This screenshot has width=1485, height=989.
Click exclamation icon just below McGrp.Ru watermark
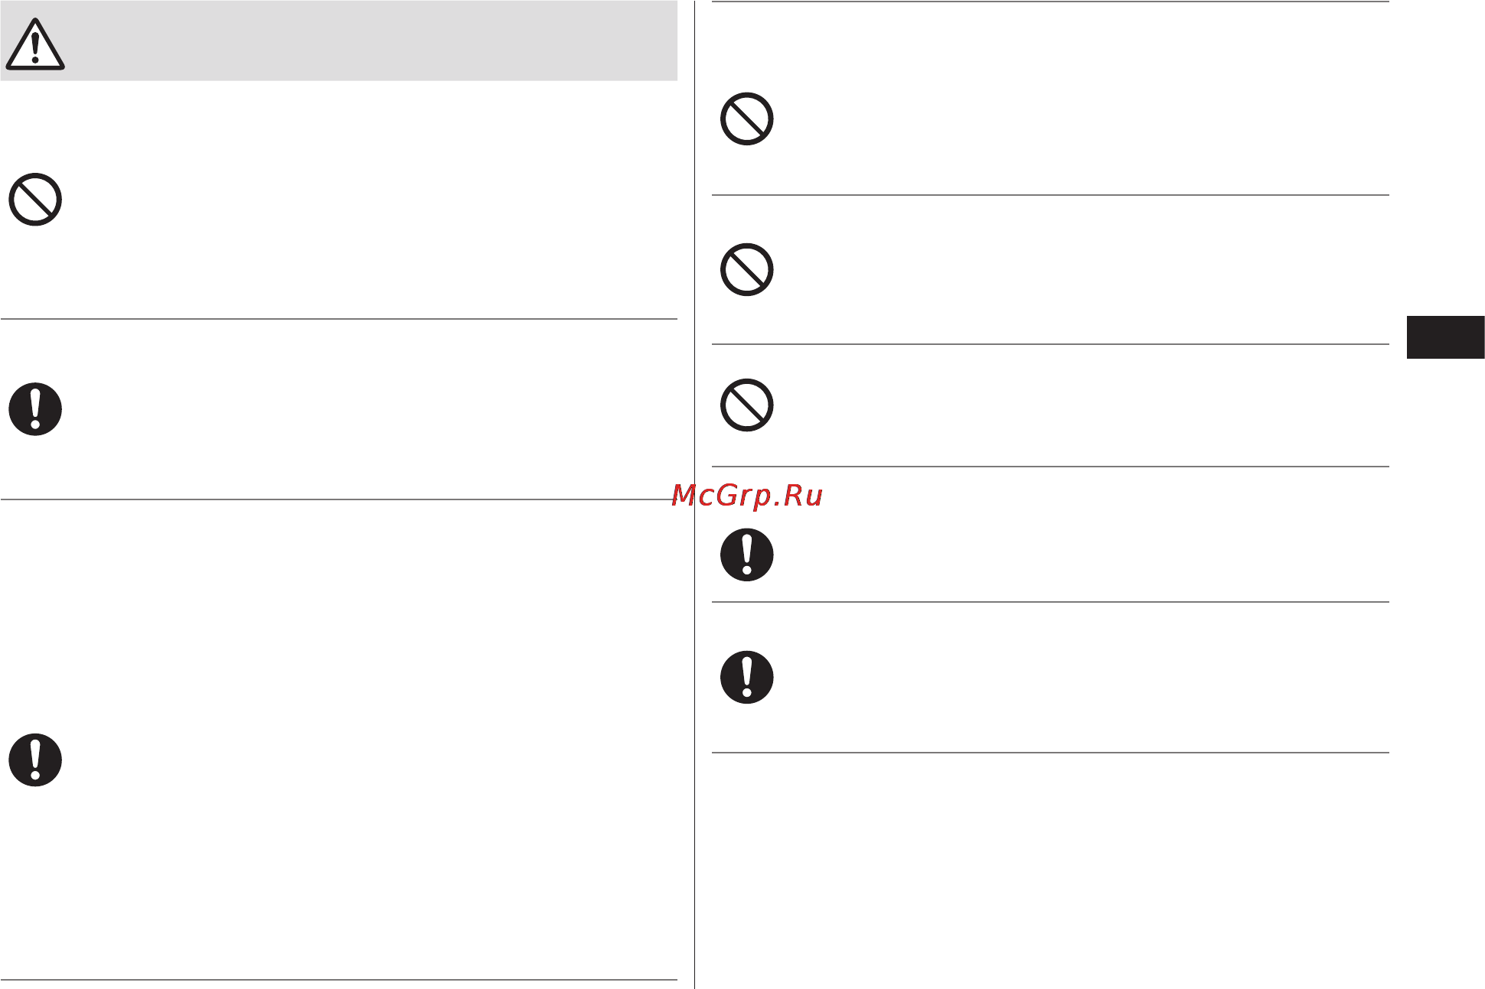747,555
